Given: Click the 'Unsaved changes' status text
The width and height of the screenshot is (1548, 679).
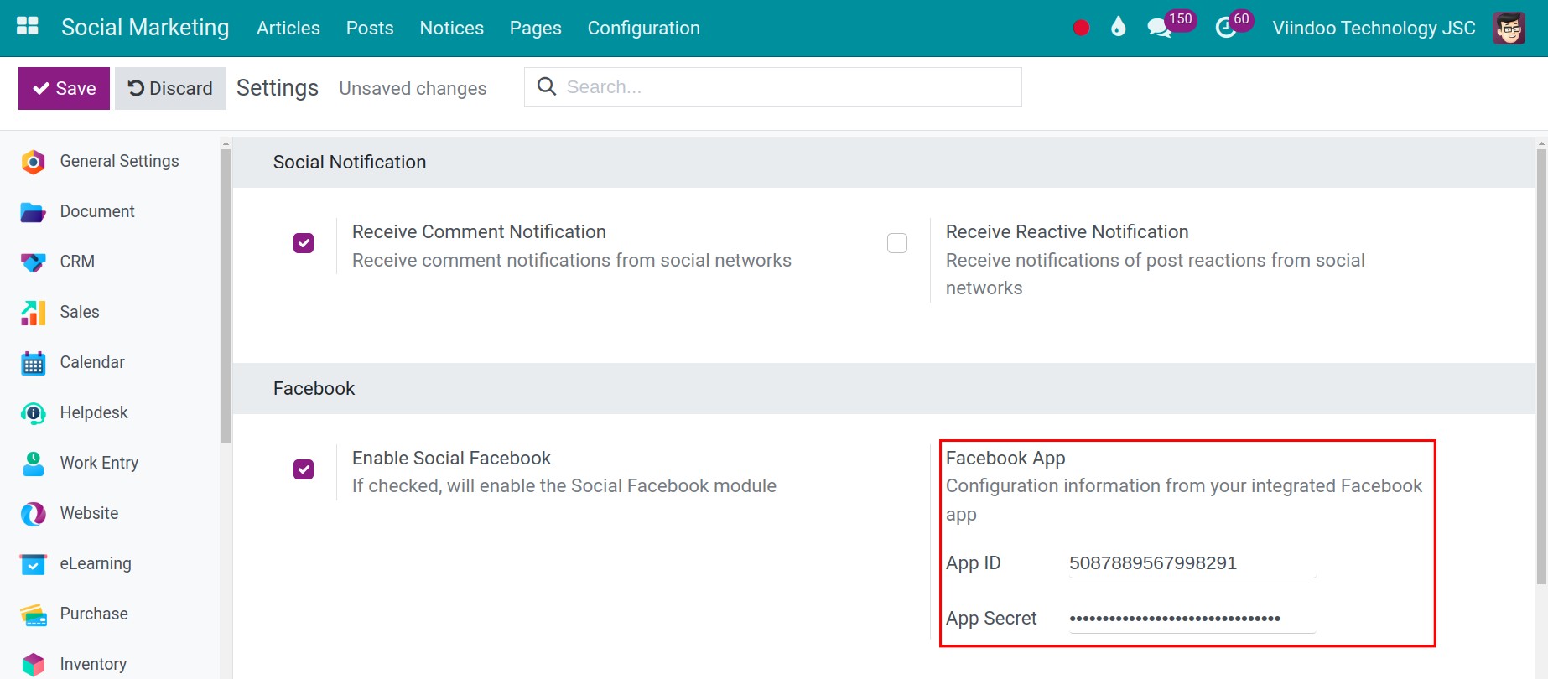Looking at the screenshot, I should coord(413,88).
